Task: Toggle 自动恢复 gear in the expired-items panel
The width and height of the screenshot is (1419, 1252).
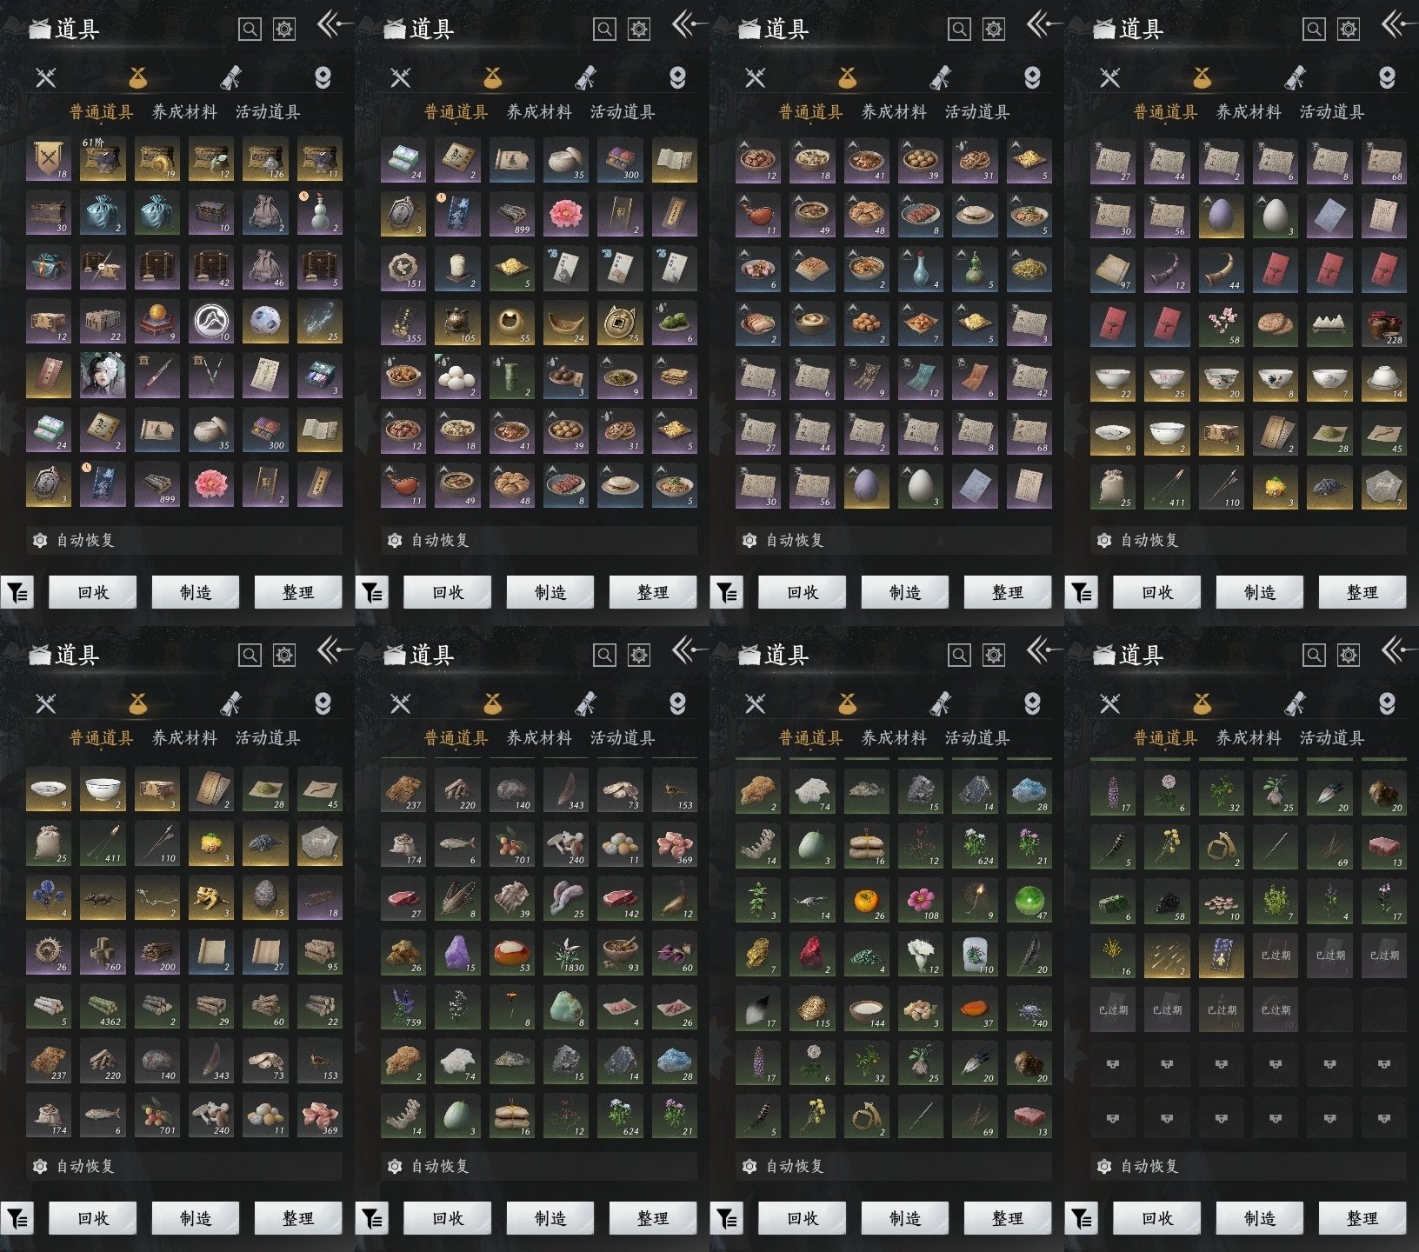Action: (x=1104, y=1166)
